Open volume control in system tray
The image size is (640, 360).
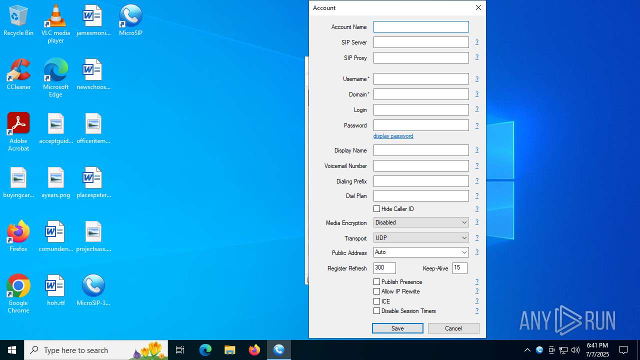click(x=575, y=350)
